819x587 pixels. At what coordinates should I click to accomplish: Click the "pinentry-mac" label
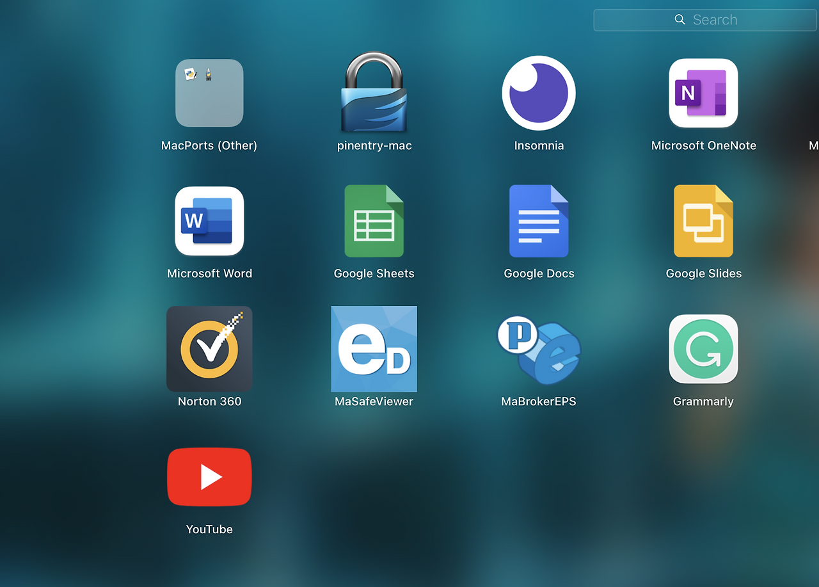(x=374, y=145)
